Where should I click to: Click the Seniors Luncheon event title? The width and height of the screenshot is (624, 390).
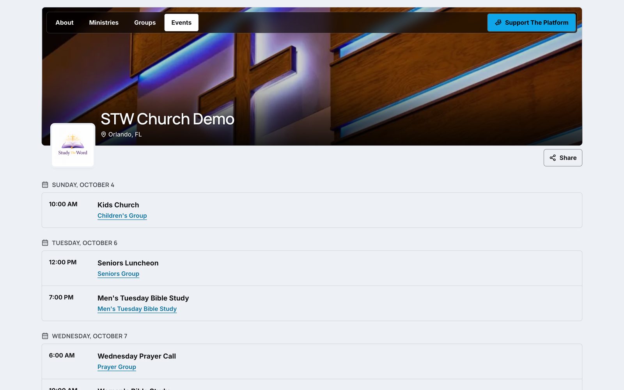[x=128, y=263]
